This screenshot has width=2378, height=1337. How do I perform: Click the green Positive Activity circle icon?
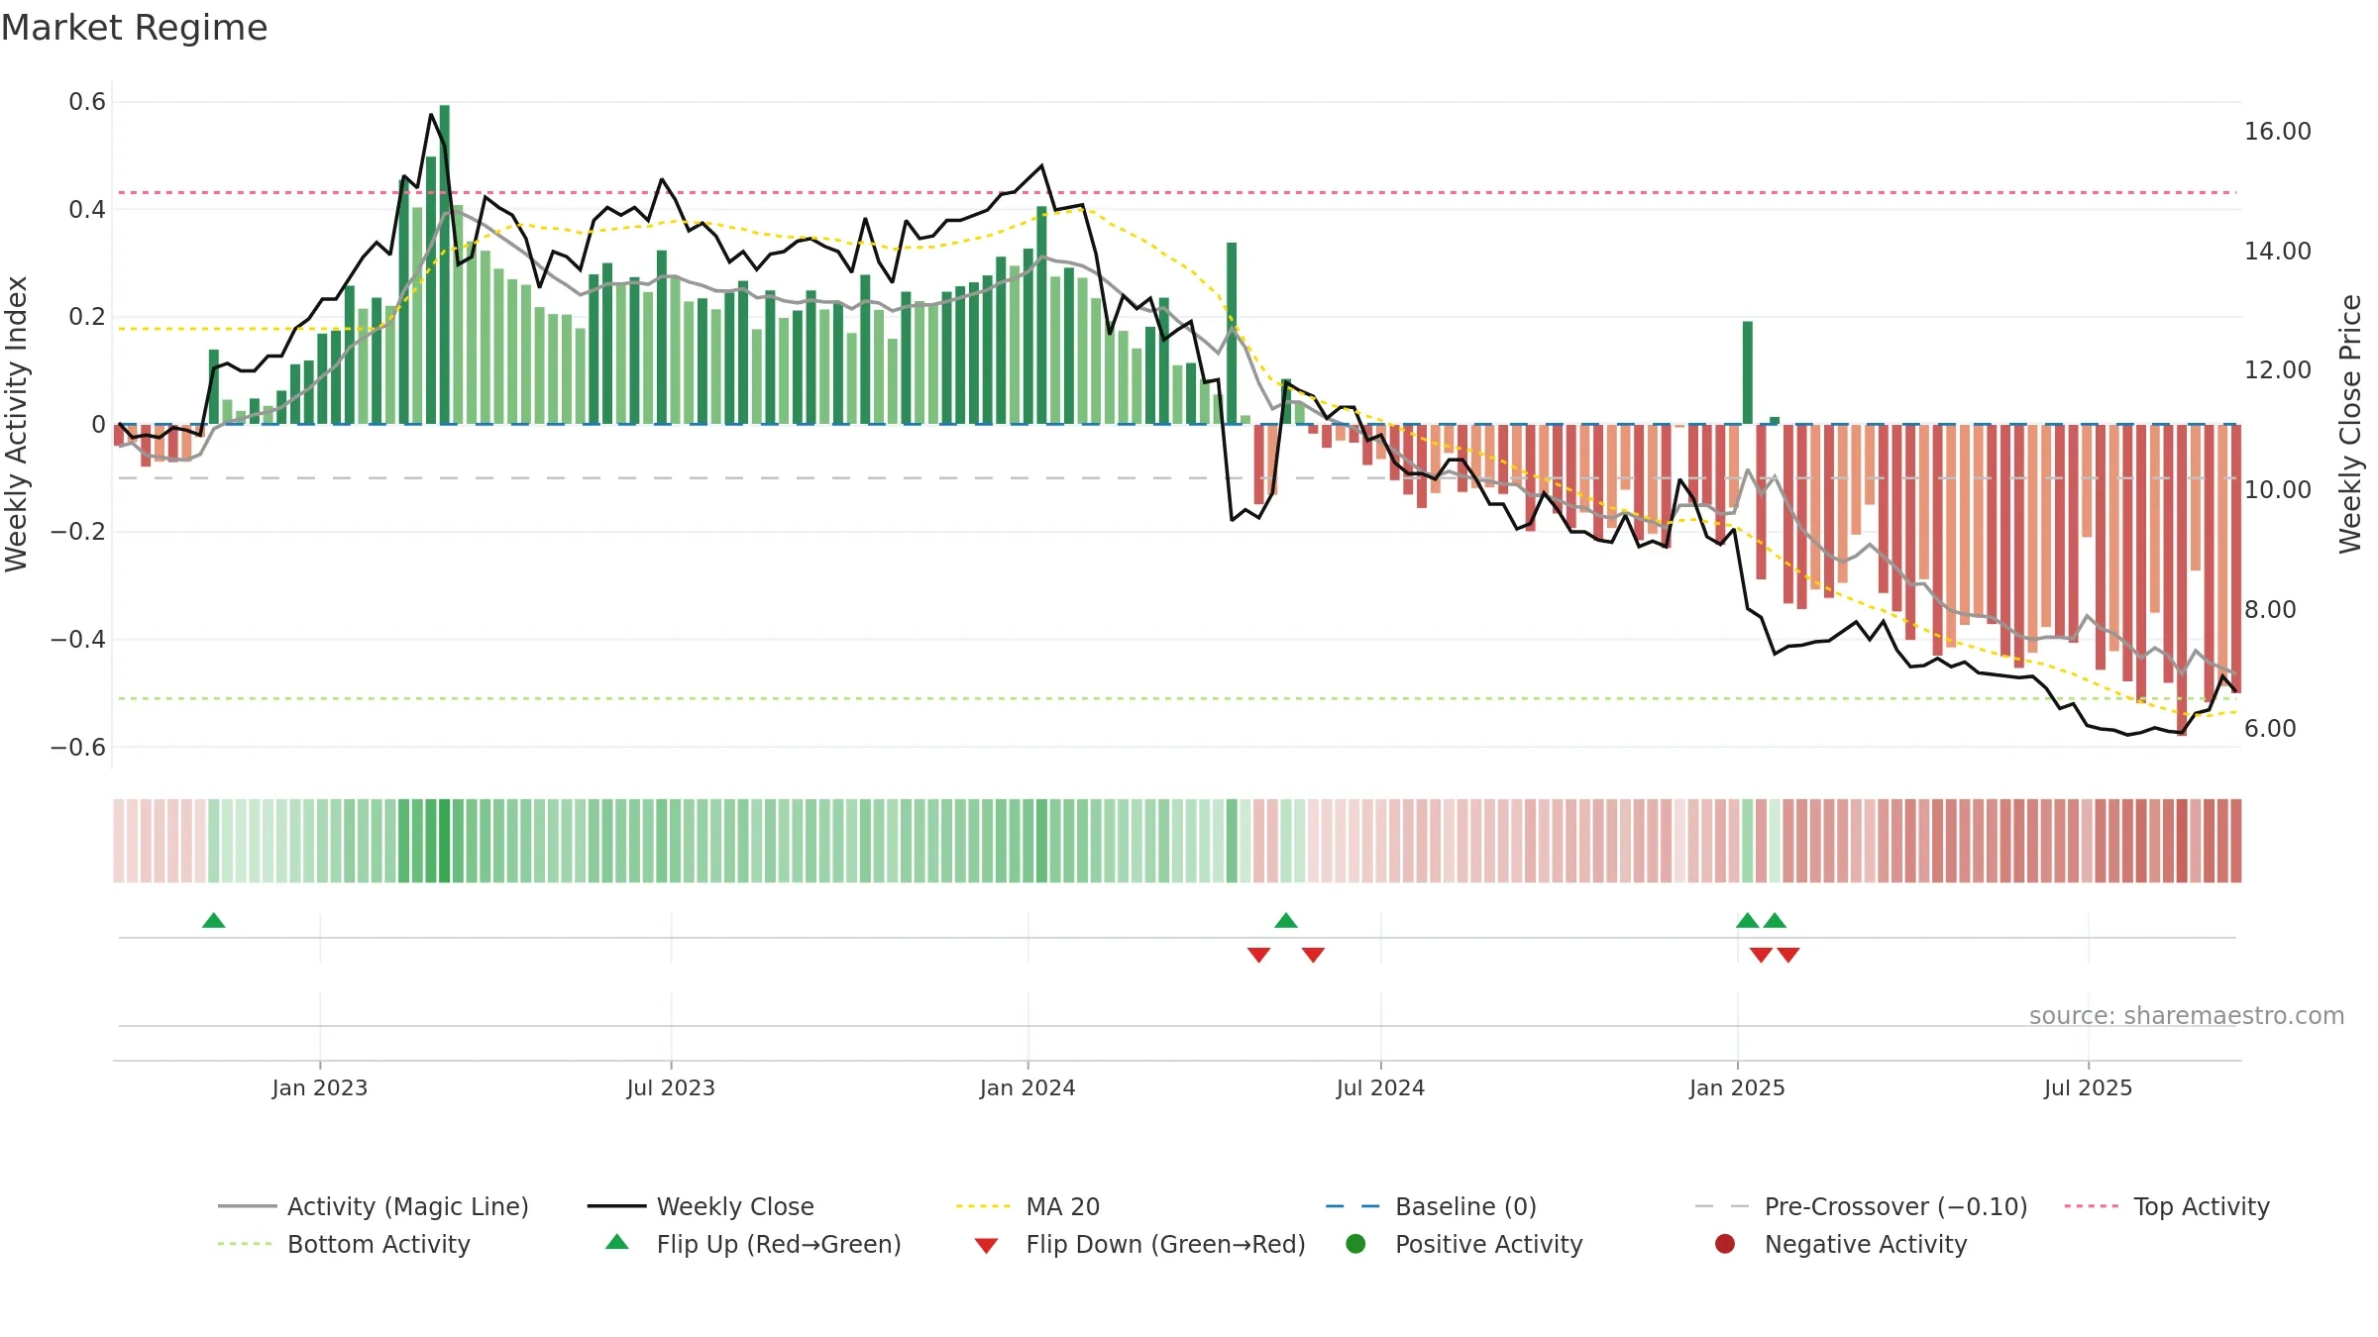coord(1355,1244)
